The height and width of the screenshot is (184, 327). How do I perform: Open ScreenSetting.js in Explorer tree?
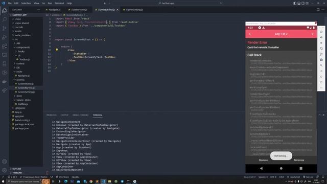click(26, 92)
